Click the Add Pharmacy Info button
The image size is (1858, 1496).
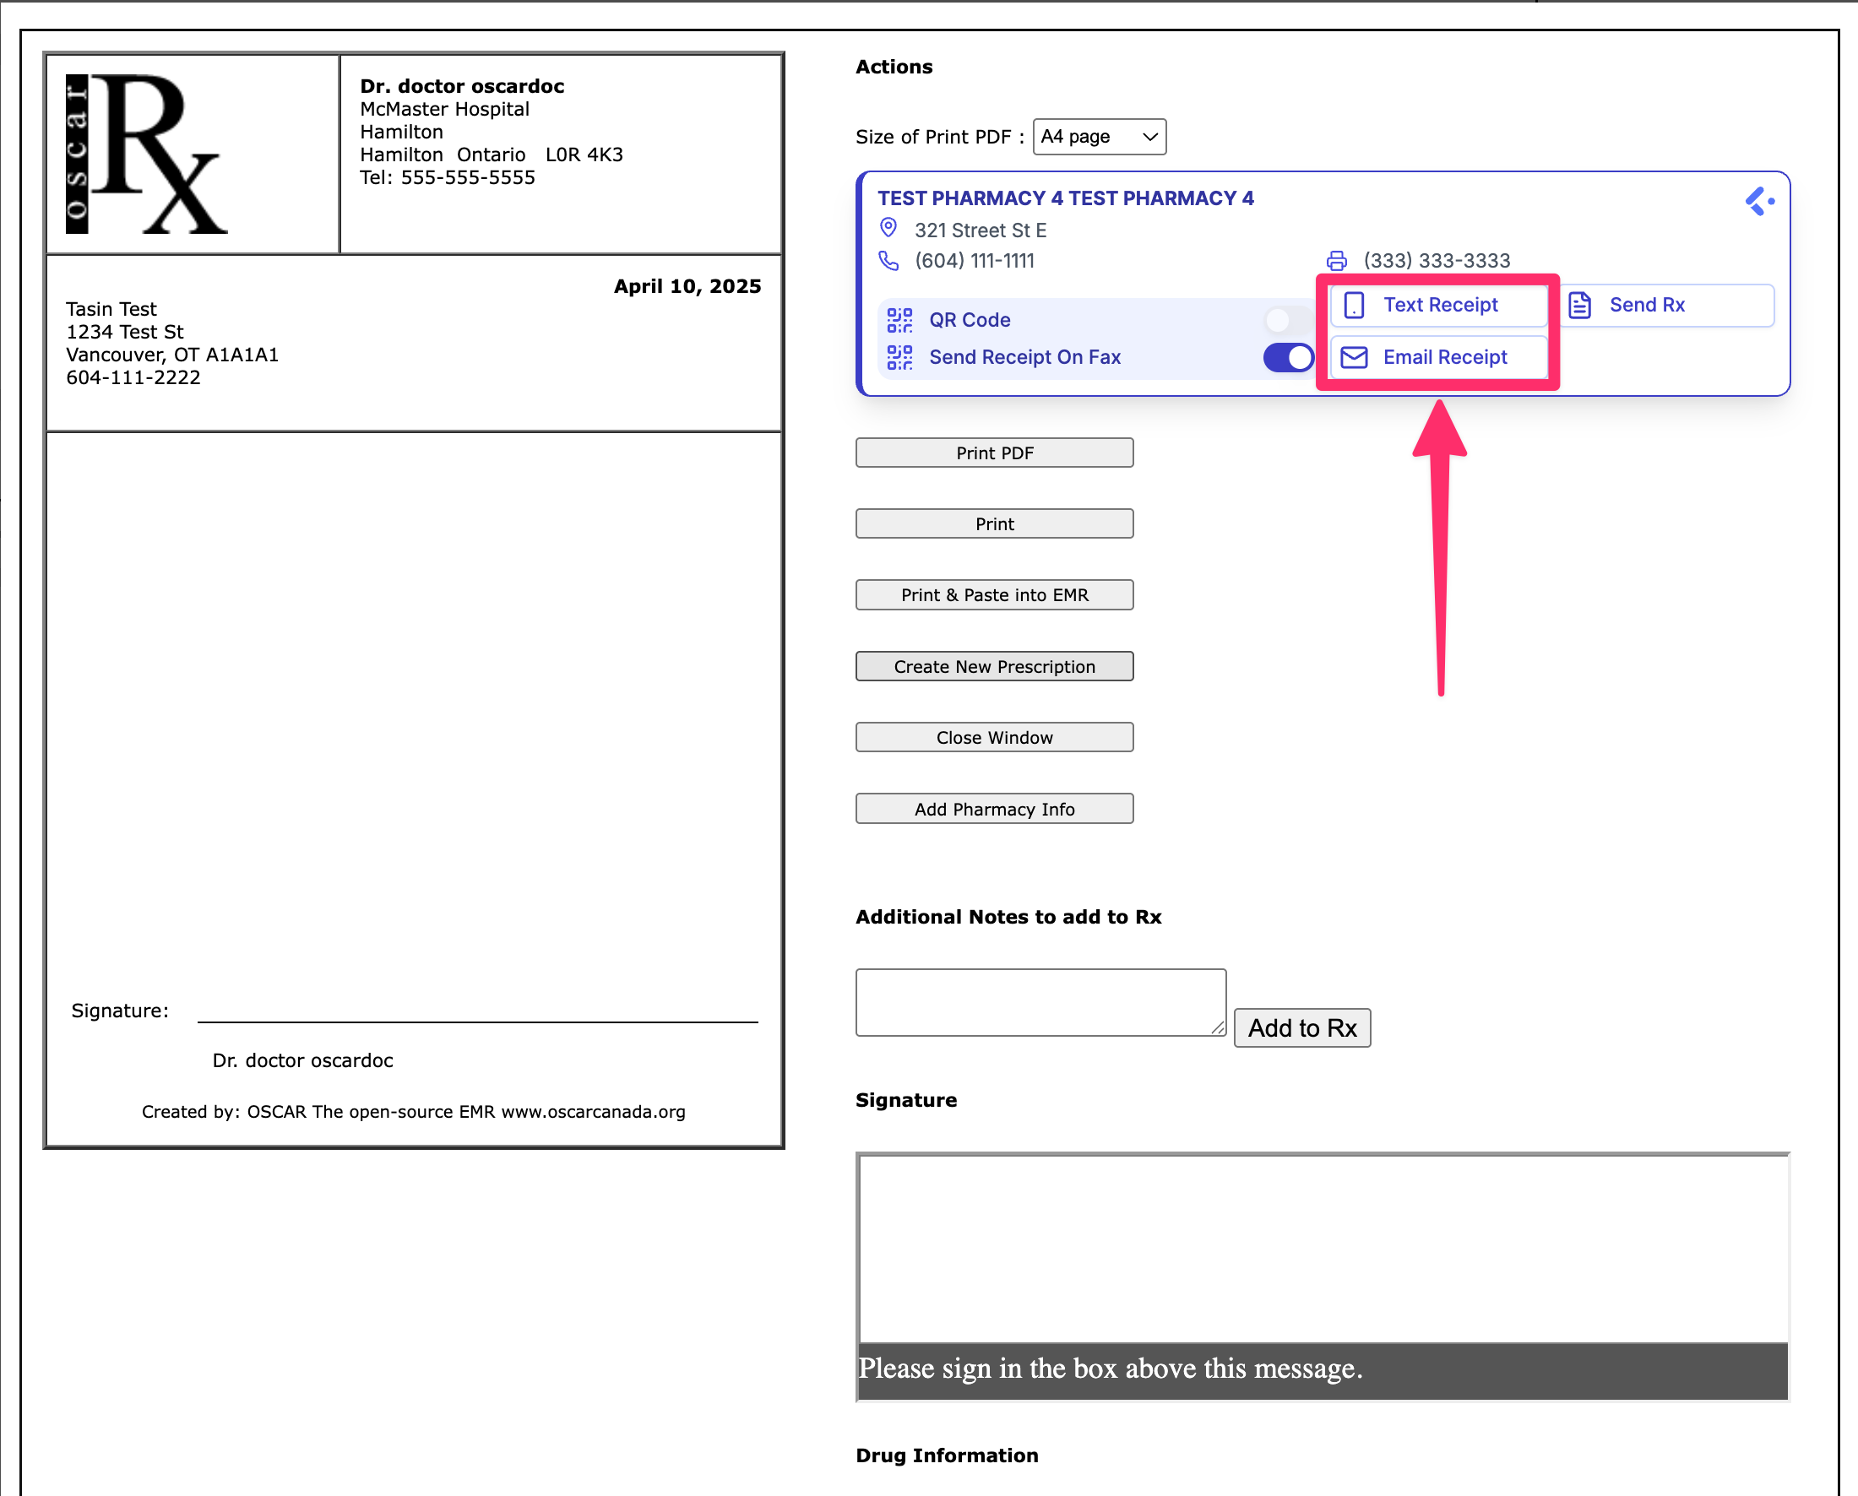click(x=993, y=808)
